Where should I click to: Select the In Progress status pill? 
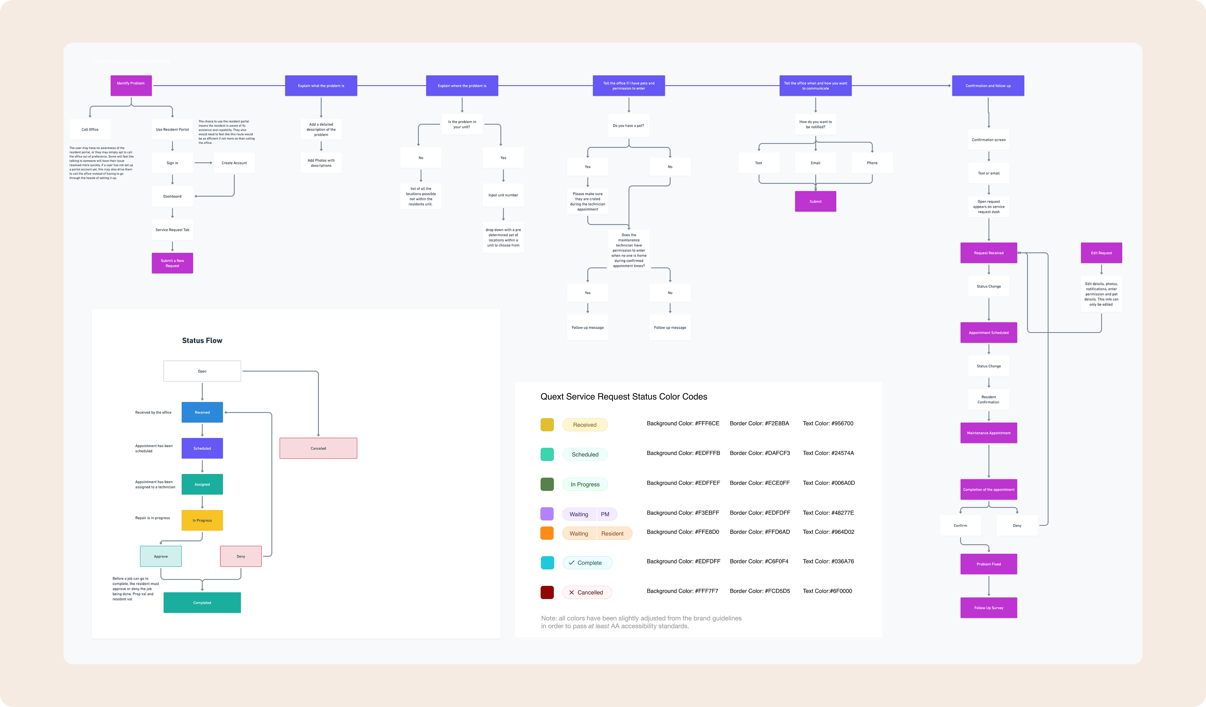pos(585,484)
